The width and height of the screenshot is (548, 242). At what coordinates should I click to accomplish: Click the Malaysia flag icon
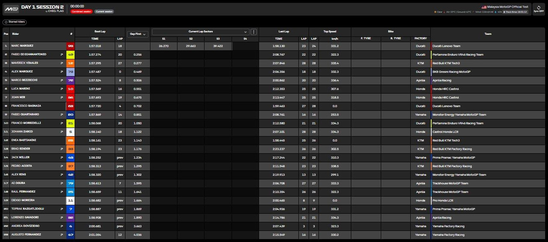click(x=484, y=7)
